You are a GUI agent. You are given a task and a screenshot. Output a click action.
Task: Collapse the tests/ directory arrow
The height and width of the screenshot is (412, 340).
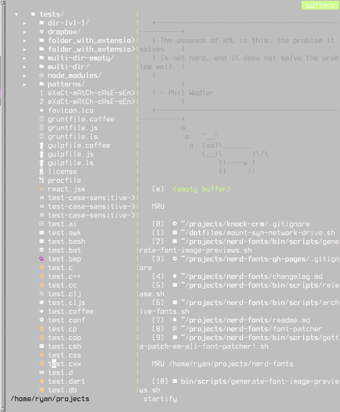[17, 15]
